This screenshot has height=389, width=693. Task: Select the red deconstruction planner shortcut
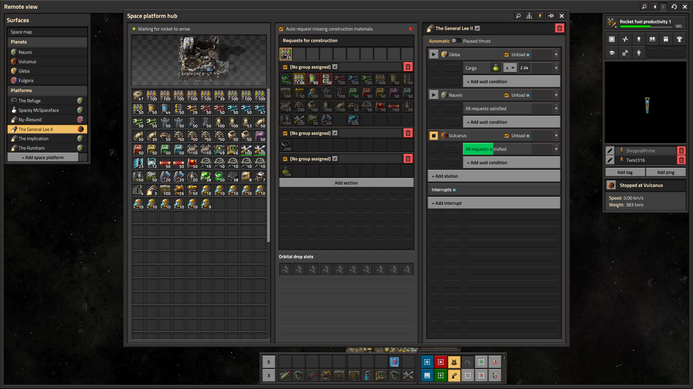(441, 362)
